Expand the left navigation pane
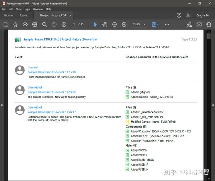The height and width of the screenshot is (181, 215). click(x=2, y=105)
